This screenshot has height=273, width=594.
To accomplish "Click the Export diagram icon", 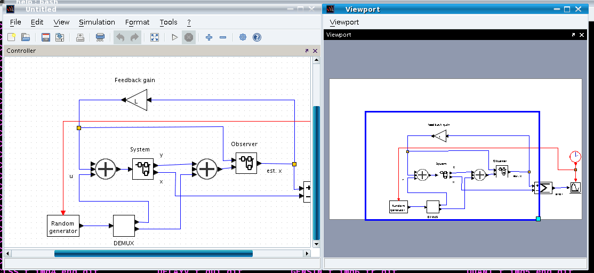I will click(100, 37).
